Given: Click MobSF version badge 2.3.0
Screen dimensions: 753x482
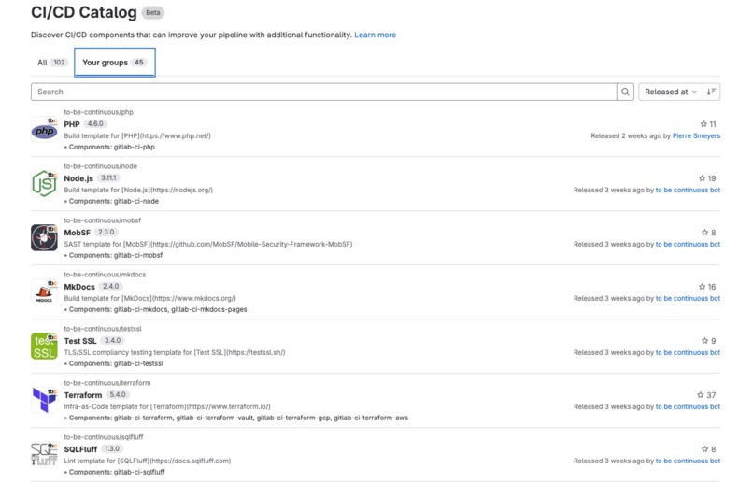Looking at the screenshot, I should click(106, 233).
